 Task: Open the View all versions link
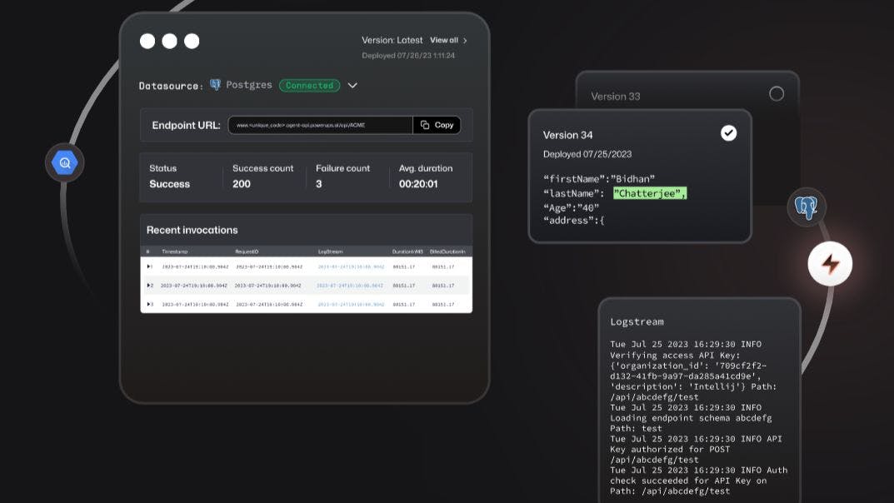(448, 40)
